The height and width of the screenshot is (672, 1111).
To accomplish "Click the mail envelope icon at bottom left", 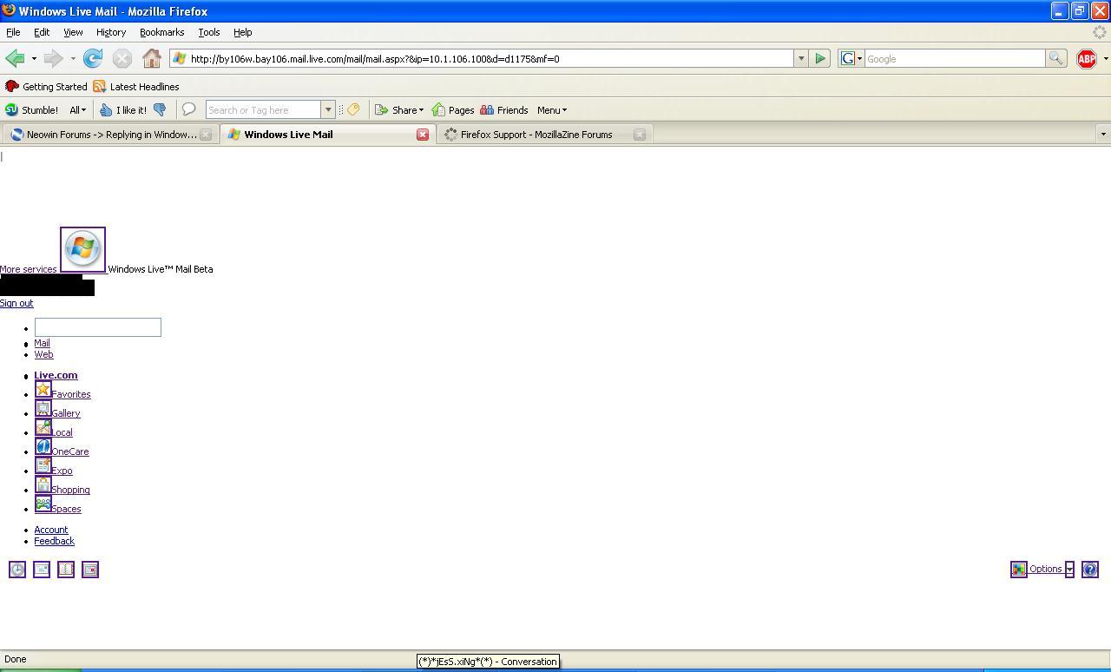I will point(42,570).
